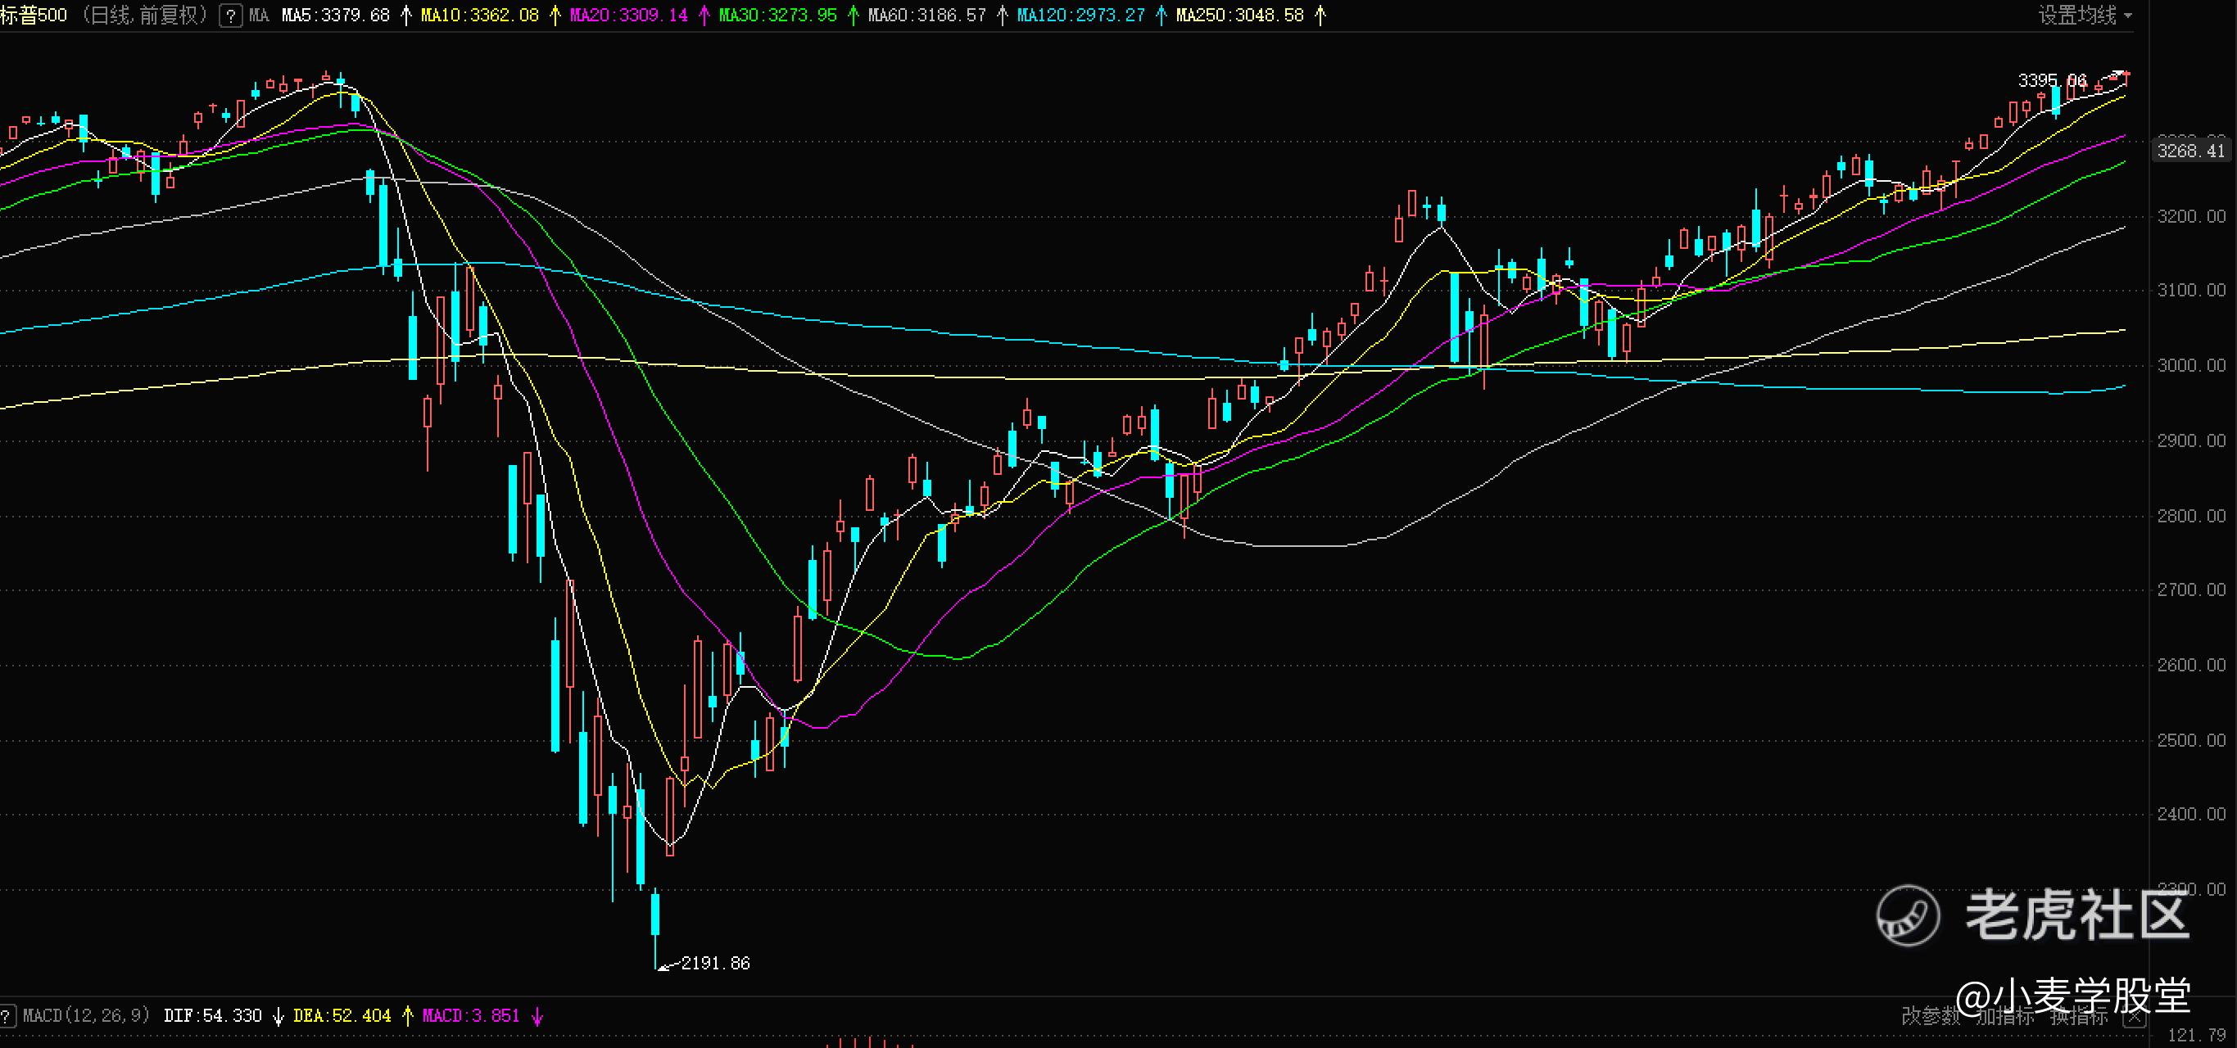Screen dimensions: 2237x1048
Task: Toggle the MA250 line via its value label
Action: 1239,16
